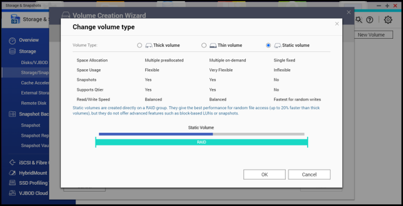Click the SSD Profiling icon

pyautogui.click(x=12, y=183)
